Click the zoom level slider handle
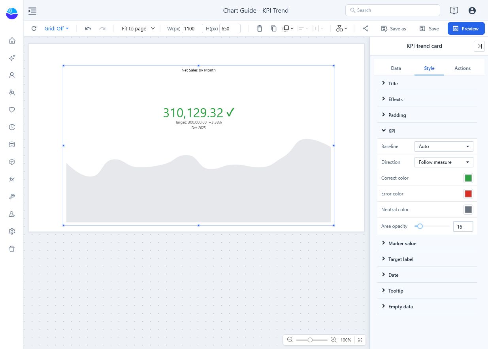488x349 pixels. pos(310,340)
